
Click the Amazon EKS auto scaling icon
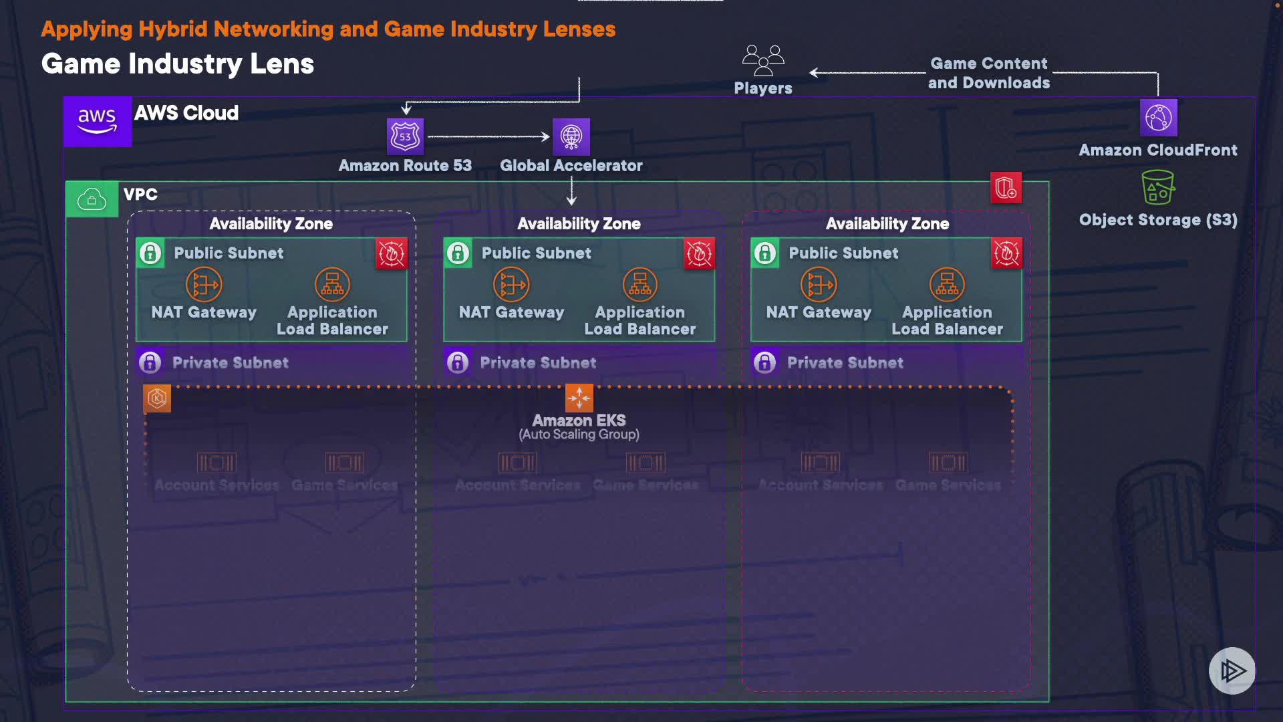click(579, 398)
